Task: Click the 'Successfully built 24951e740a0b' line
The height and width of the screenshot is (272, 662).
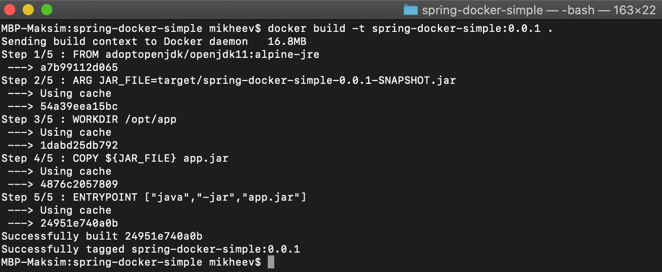Action: coord(102,236)
